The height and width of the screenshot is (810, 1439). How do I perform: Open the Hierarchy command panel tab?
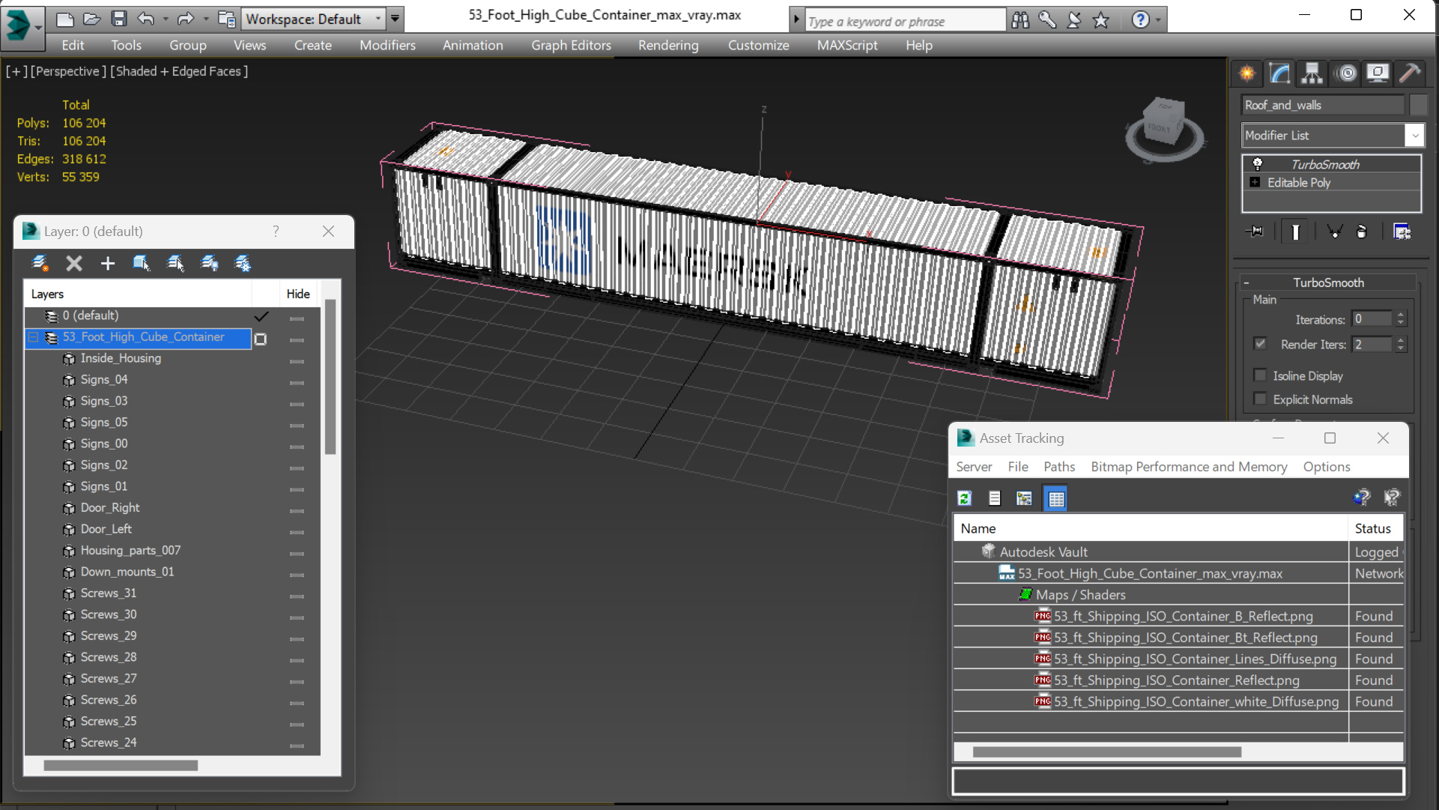[1312, 73]
